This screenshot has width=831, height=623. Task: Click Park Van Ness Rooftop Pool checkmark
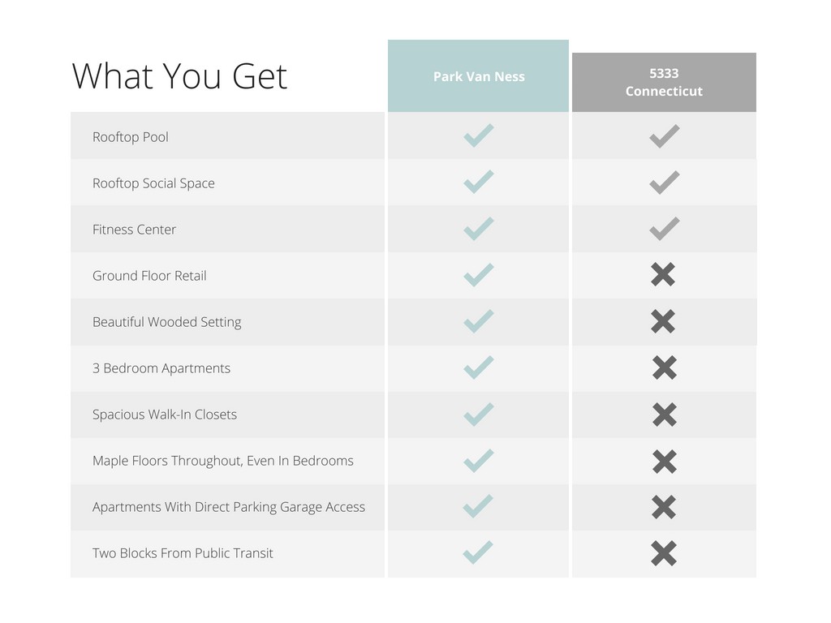point(479,135)
